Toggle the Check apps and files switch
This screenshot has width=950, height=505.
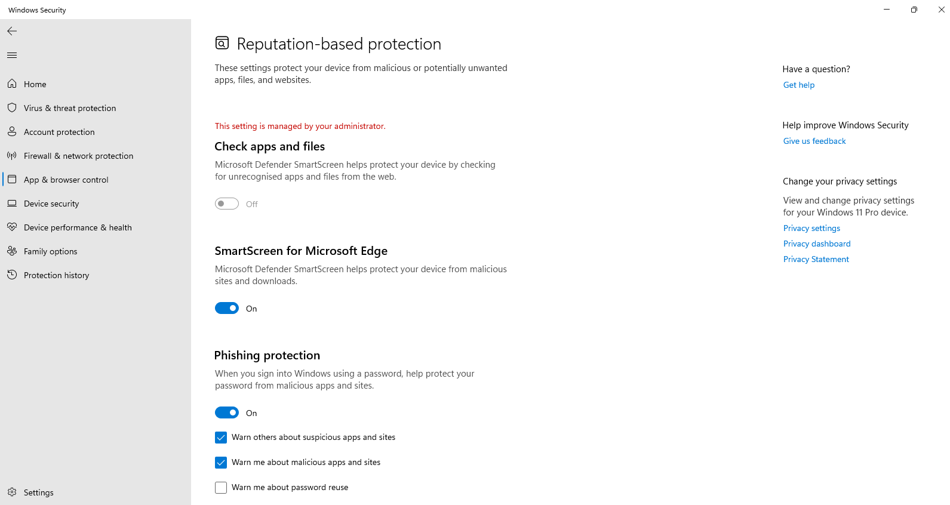pyautogui.click(x=227, y=204)
